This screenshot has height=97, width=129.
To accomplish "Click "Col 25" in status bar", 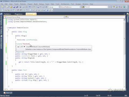I will click(x=98, y=96).
